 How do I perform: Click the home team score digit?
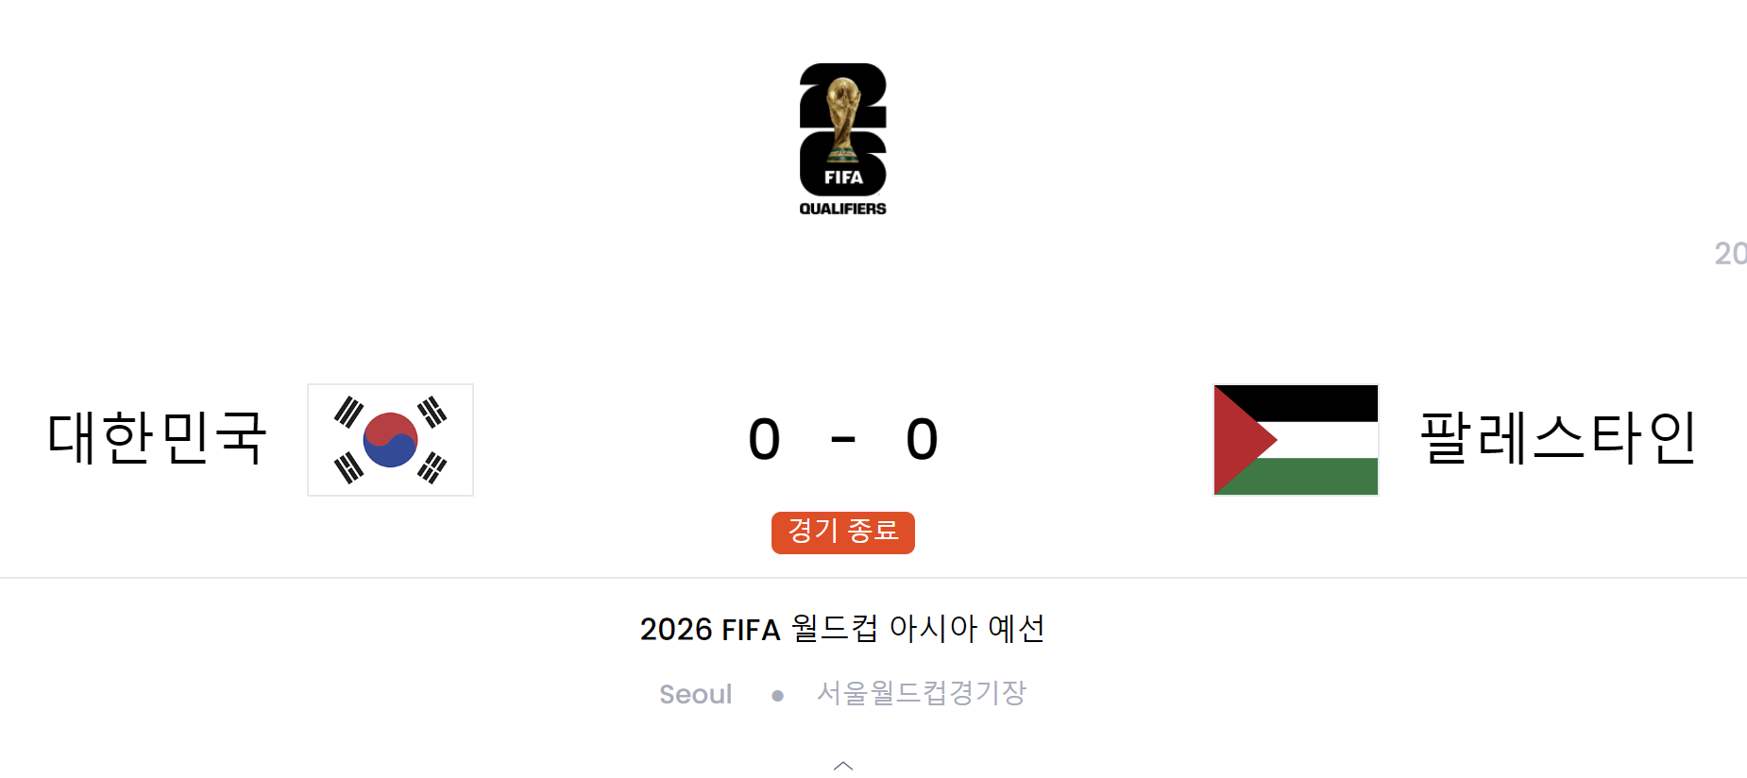765,439
